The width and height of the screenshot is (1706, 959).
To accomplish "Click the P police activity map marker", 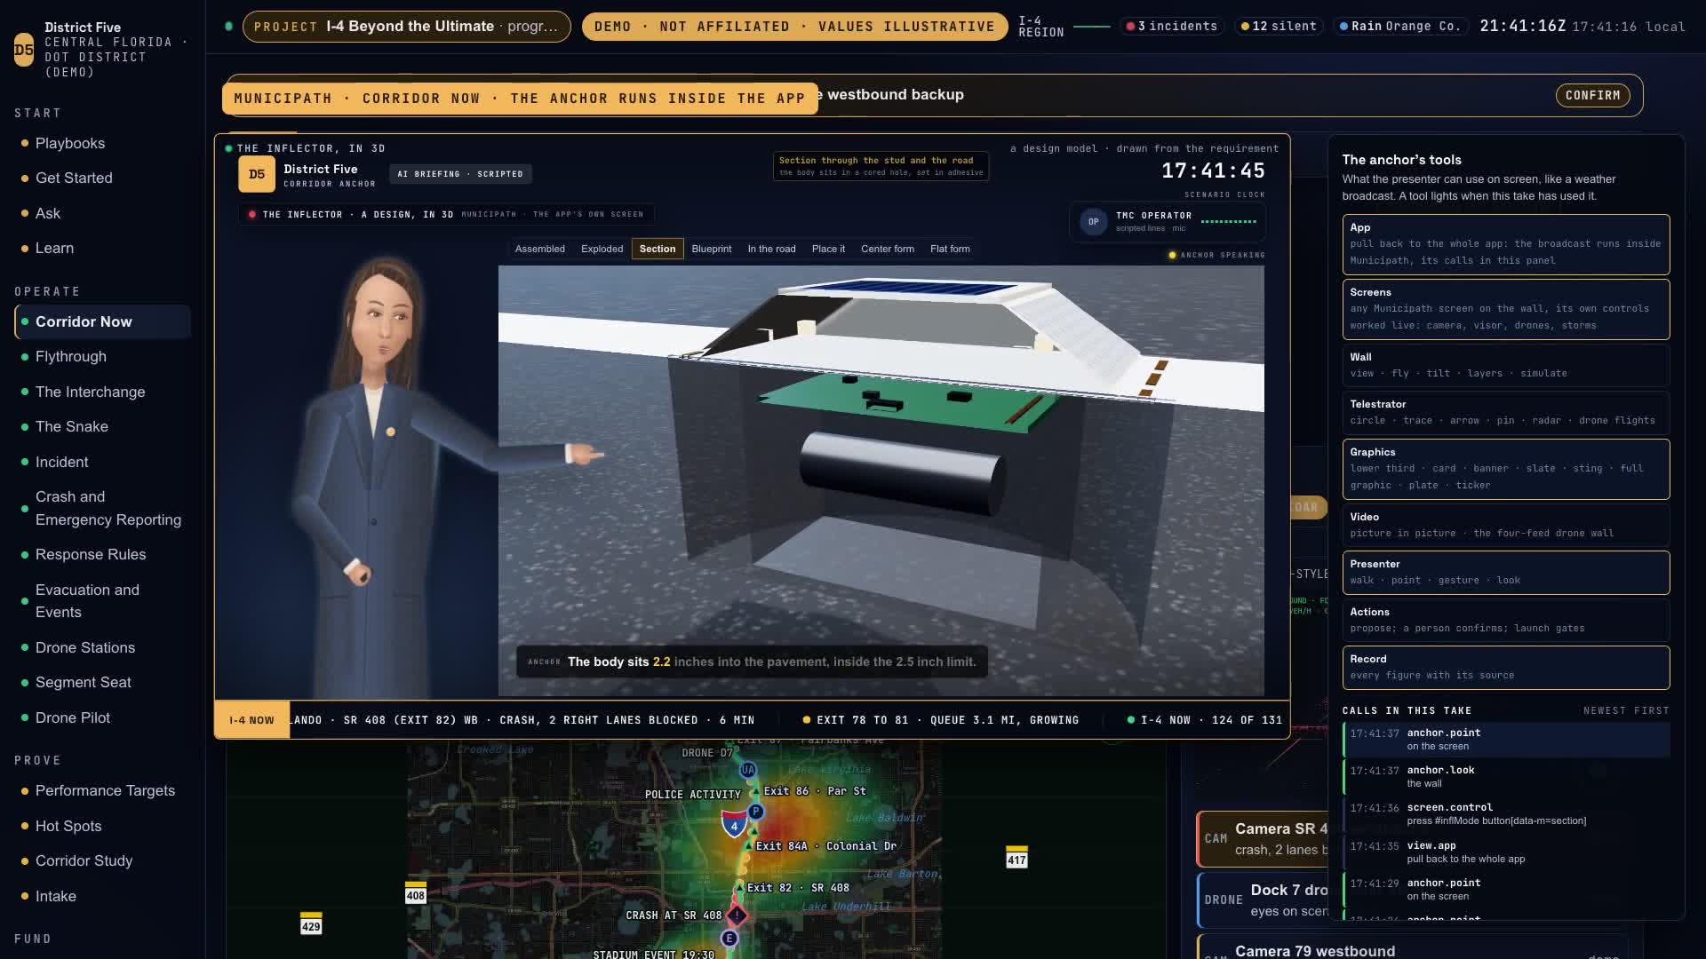I will 755,812.
